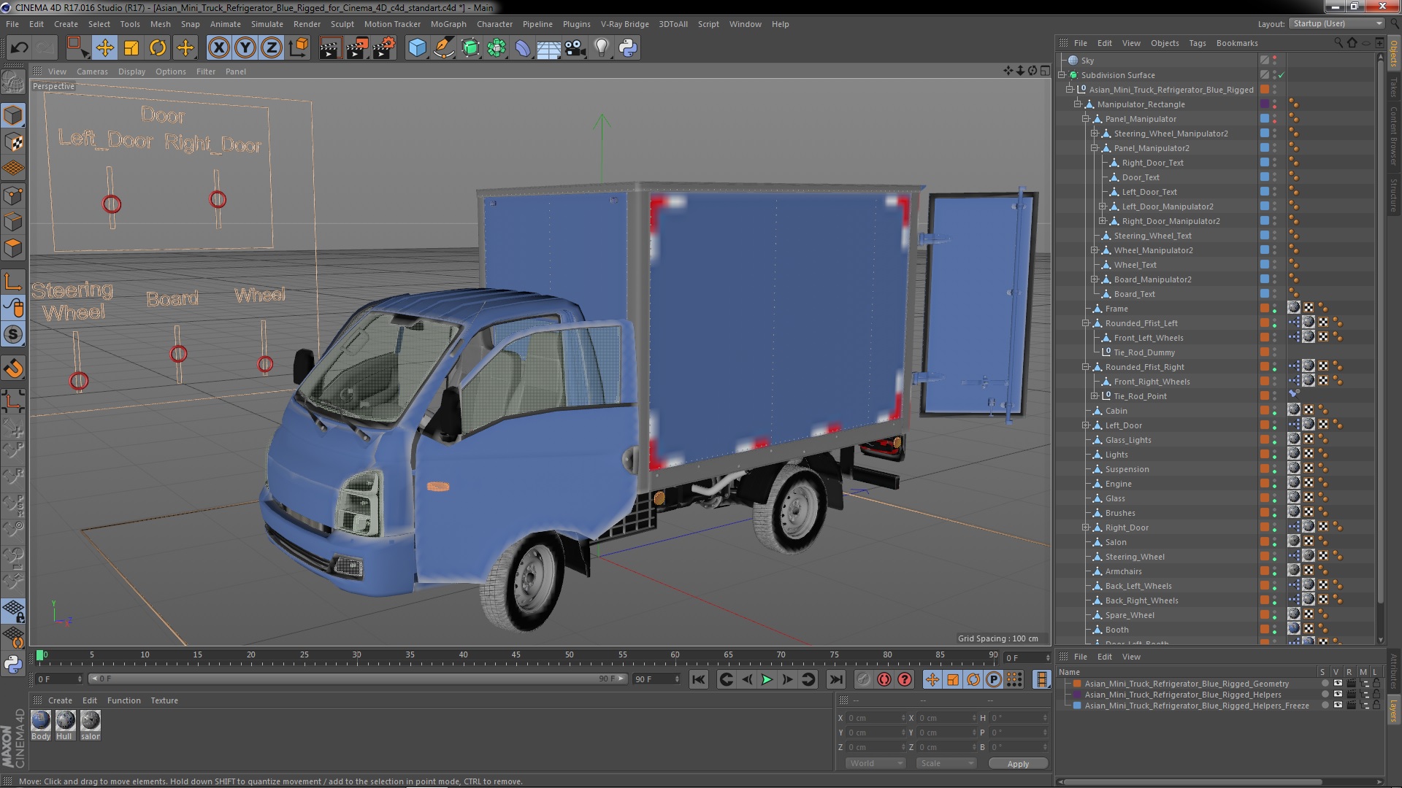Toggle Subdivision Surface enable checkmark
The height and width of the screenshot is (788, 1402).
point(1281,75)
